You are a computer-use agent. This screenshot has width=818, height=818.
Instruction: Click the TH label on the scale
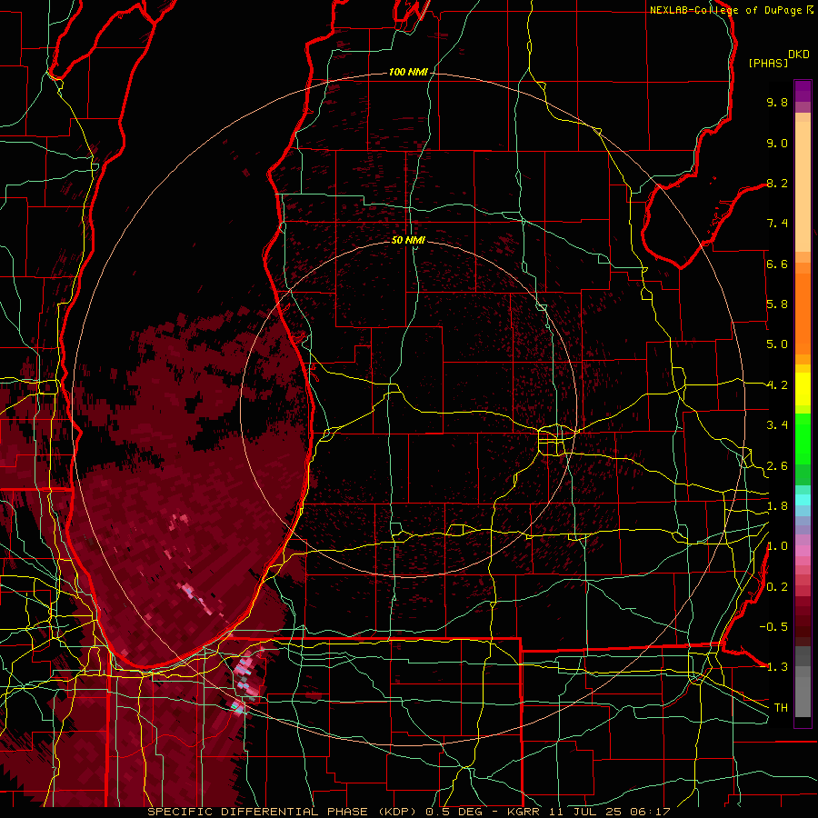(781, 708)
